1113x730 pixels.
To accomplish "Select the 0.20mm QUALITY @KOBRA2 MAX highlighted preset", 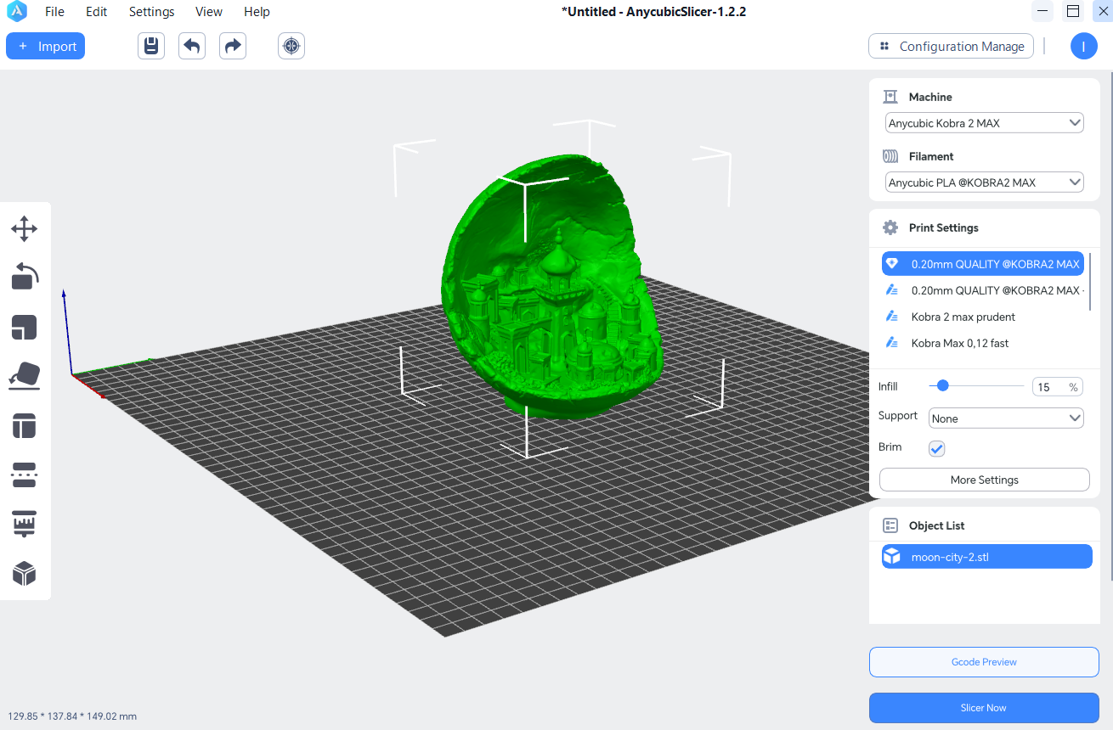I will coord(983,264).
